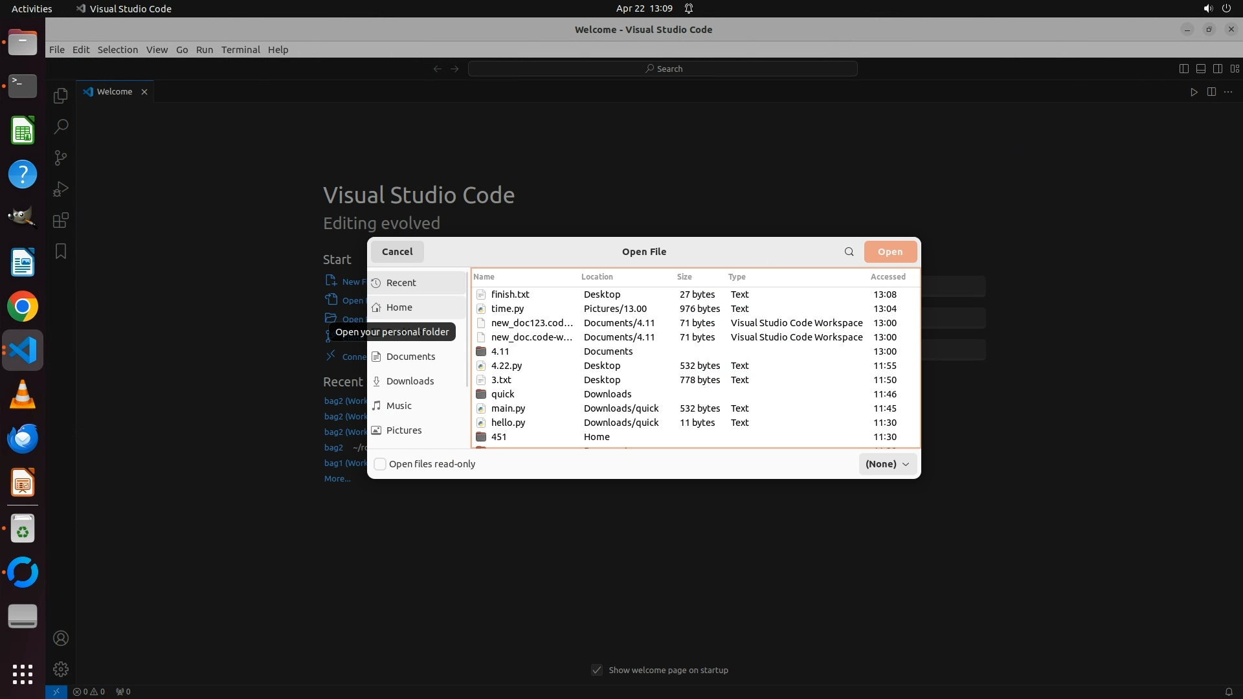This screenshot has height=699, width=1243.
Task: Enable Open files read-only checkbox
Action: [380, 464]
